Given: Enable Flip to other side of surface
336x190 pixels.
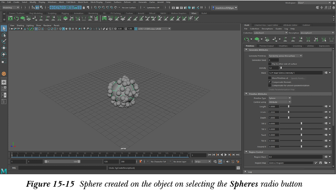Looking at the screenshot, I should click(269, 64).
